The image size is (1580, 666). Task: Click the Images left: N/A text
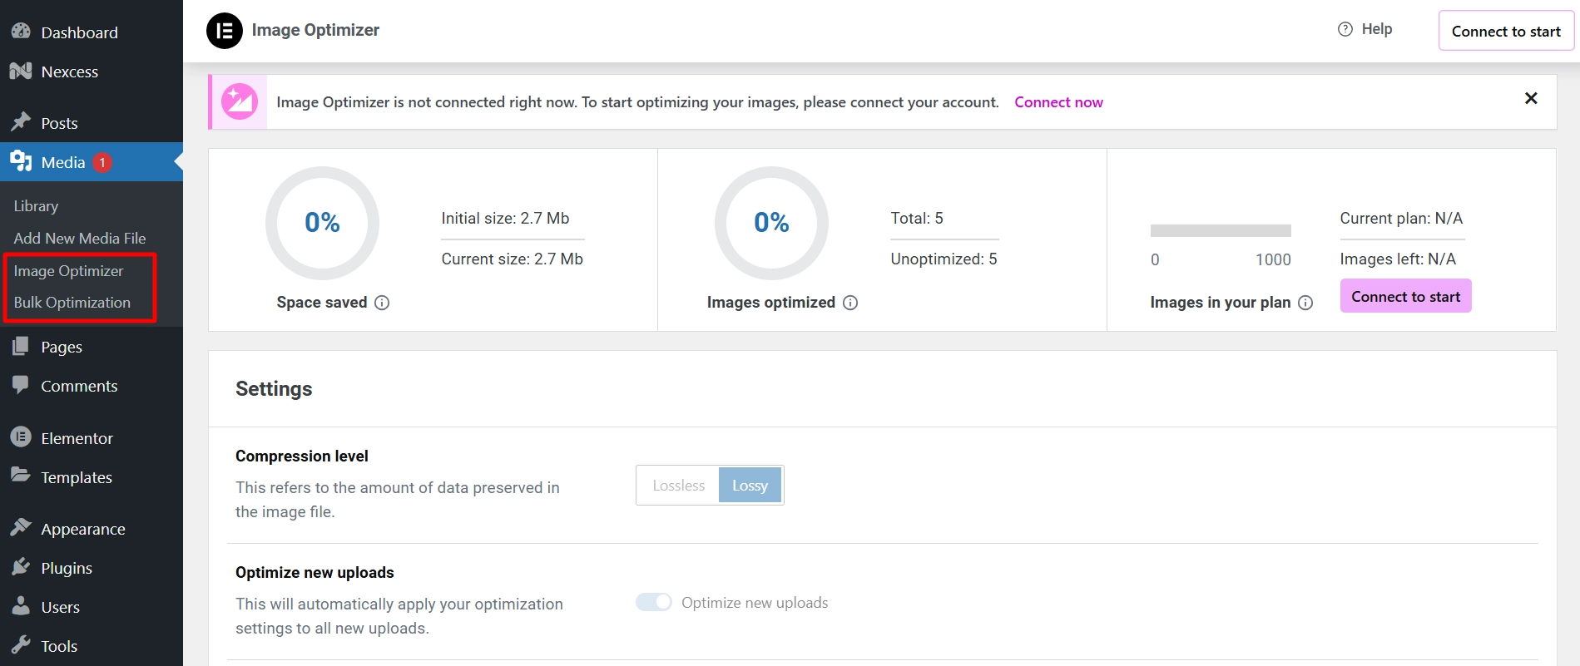point(1398,259)
